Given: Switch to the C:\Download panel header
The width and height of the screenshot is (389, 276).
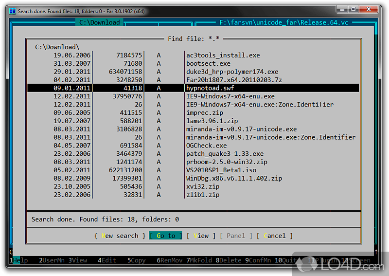Looking at the screenshot, I should tap(100, 22).
